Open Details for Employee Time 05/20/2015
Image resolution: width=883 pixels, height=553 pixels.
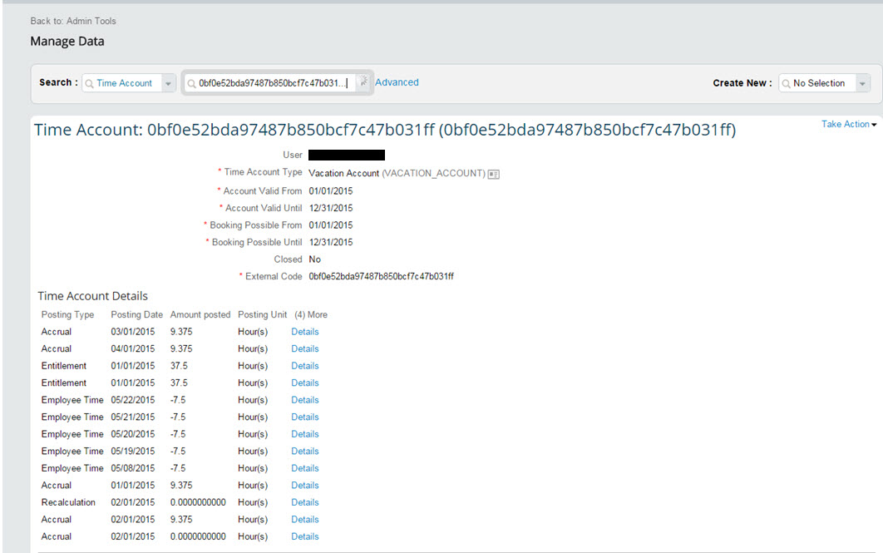tap(304, 434)
